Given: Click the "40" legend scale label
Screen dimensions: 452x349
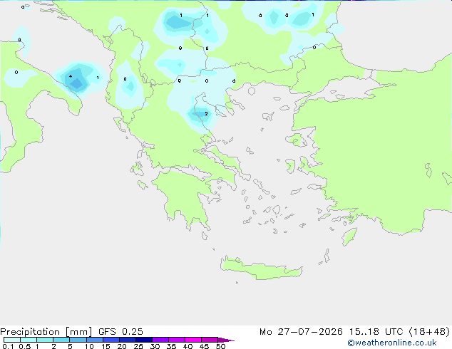Looking at the screenshot, I should coord(188,346).
